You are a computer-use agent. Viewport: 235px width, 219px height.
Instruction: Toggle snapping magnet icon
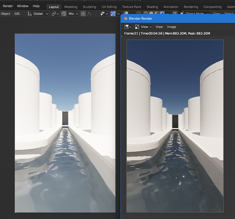coord(64,14)
